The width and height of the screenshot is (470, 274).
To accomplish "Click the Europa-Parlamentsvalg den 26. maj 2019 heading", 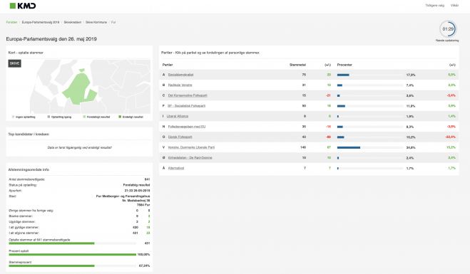I will tap(51, 39).
